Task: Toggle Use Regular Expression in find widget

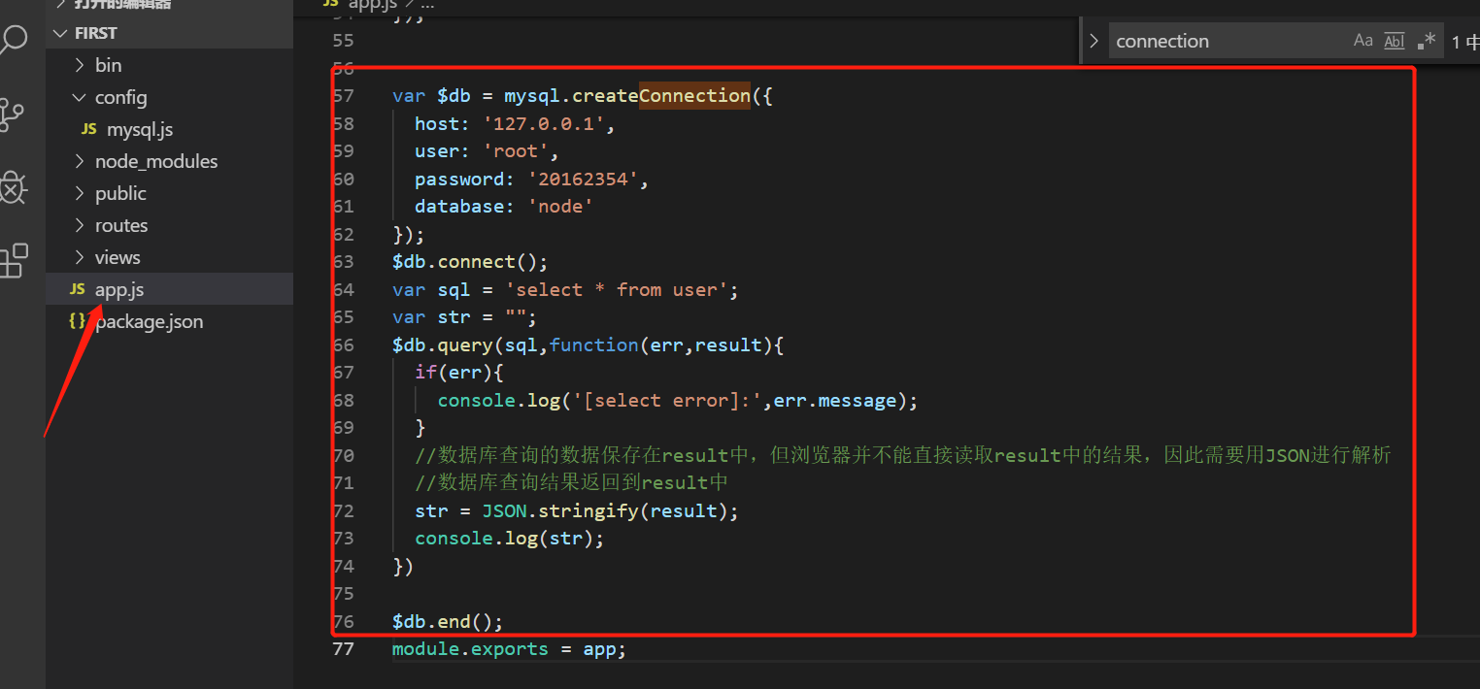Action: 1426,41
